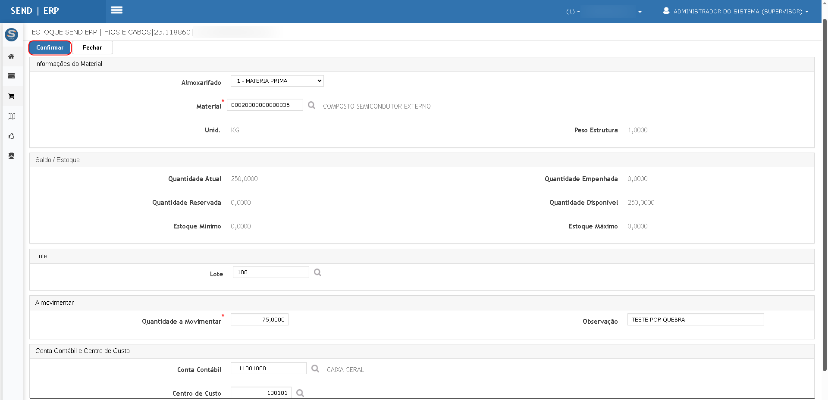
Task: Click the home icon in the sidebar
Action: 11,56
